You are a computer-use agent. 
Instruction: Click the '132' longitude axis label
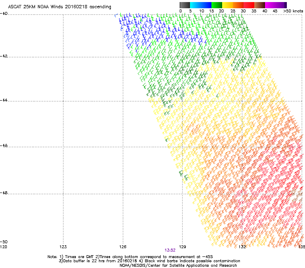(x=242, y=247)
